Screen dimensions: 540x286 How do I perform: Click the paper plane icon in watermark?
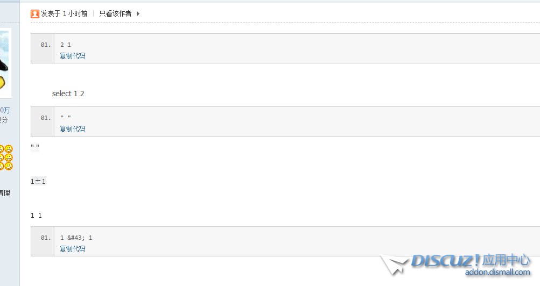click(394, 264)
